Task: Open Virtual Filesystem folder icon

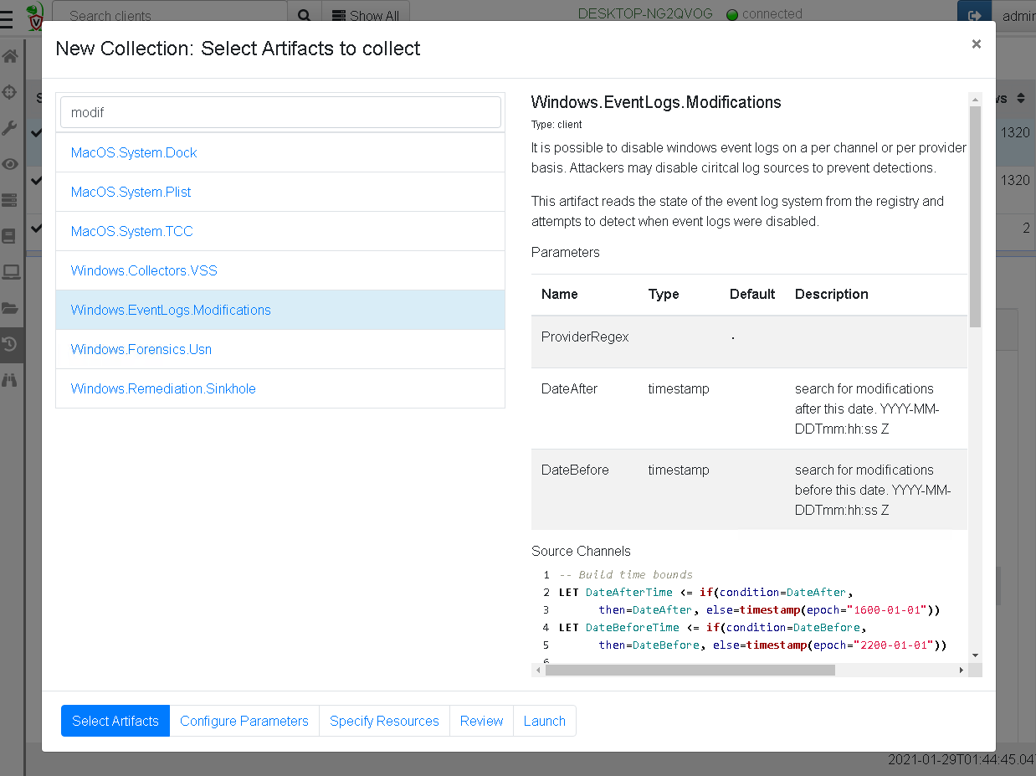Action: pos(10,308)
